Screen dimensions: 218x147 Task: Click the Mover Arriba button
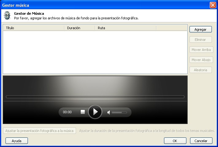coord(201,50)
